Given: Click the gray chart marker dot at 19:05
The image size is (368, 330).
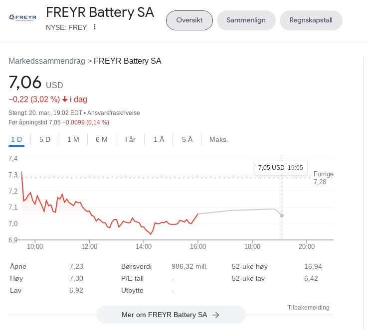Looking at the screenshot, I should click(x=282, y=216).
